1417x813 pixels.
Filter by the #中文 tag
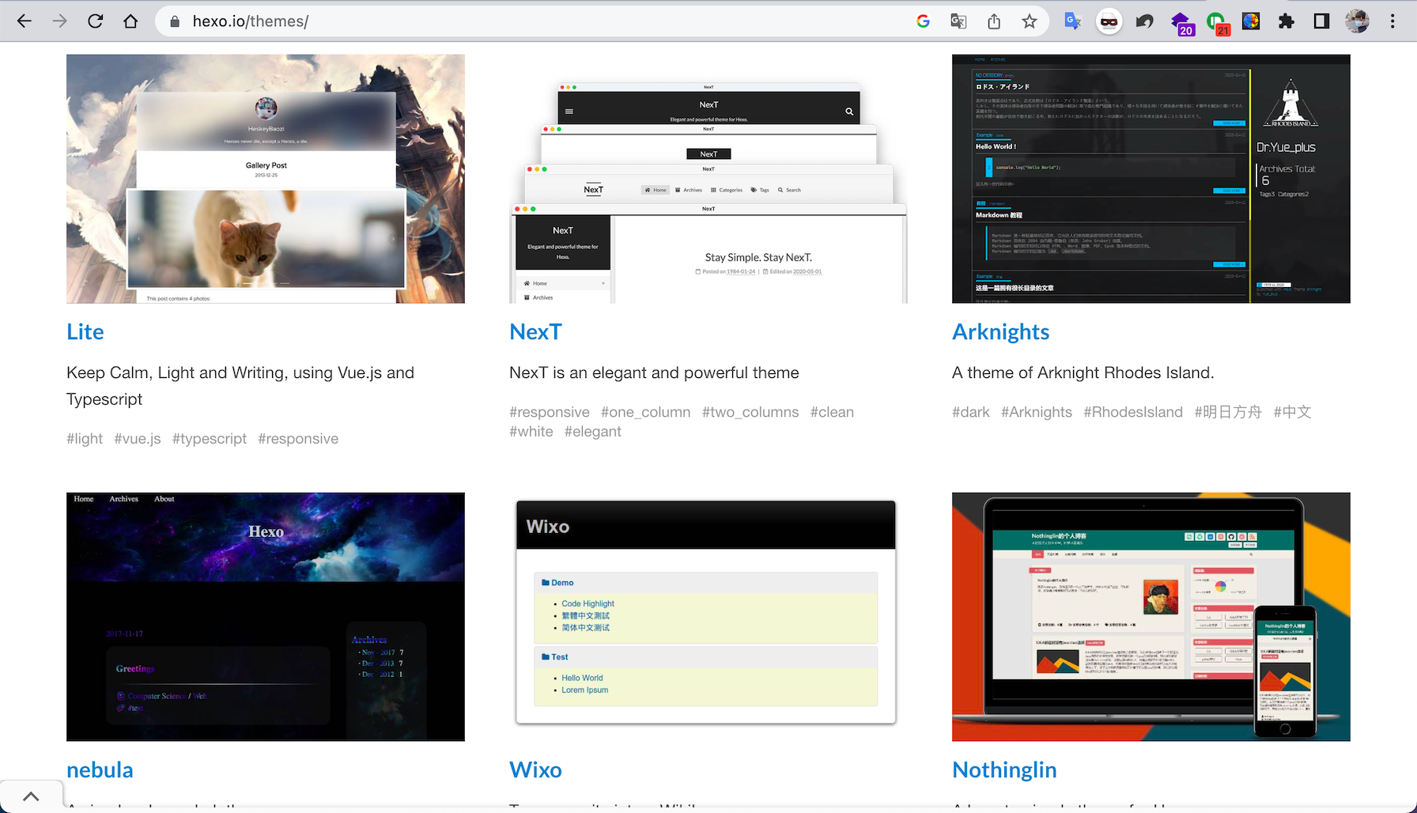coord(1292,412)
